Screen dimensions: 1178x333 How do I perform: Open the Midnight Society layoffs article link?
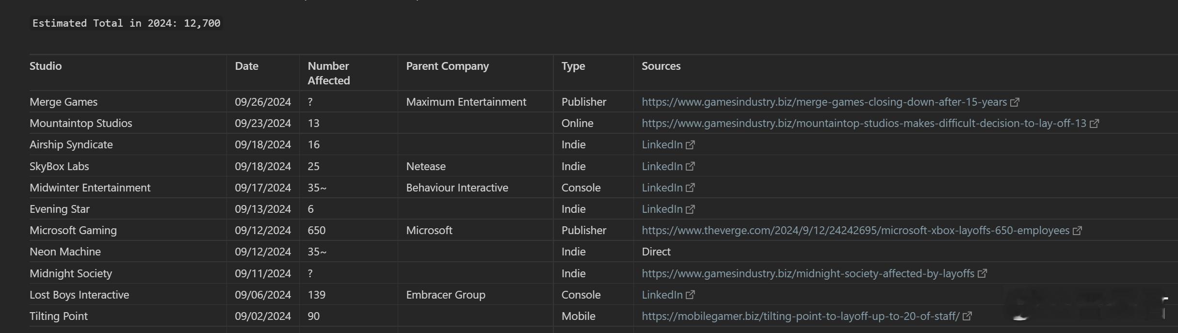click(x=808, y=273)
